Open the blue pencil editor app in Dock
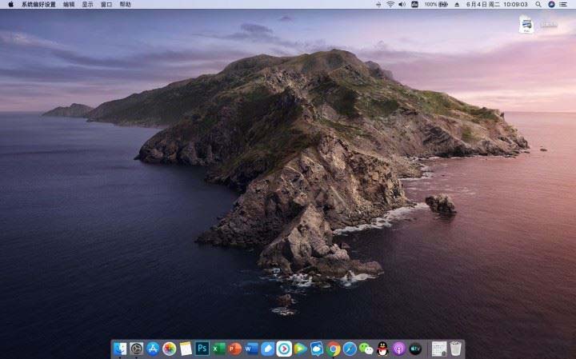This screenshot has width=576, height=359. coord(268,349)
